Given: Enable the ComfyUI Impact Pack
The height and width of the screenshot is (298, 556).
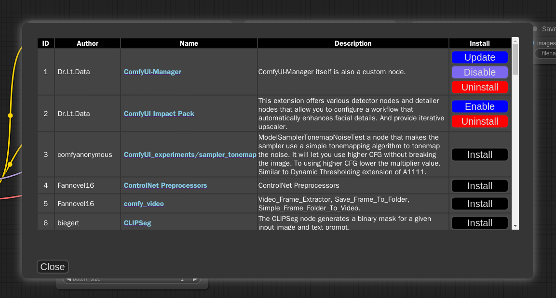Looking at the screenshot, I should [x=479, y=106].
